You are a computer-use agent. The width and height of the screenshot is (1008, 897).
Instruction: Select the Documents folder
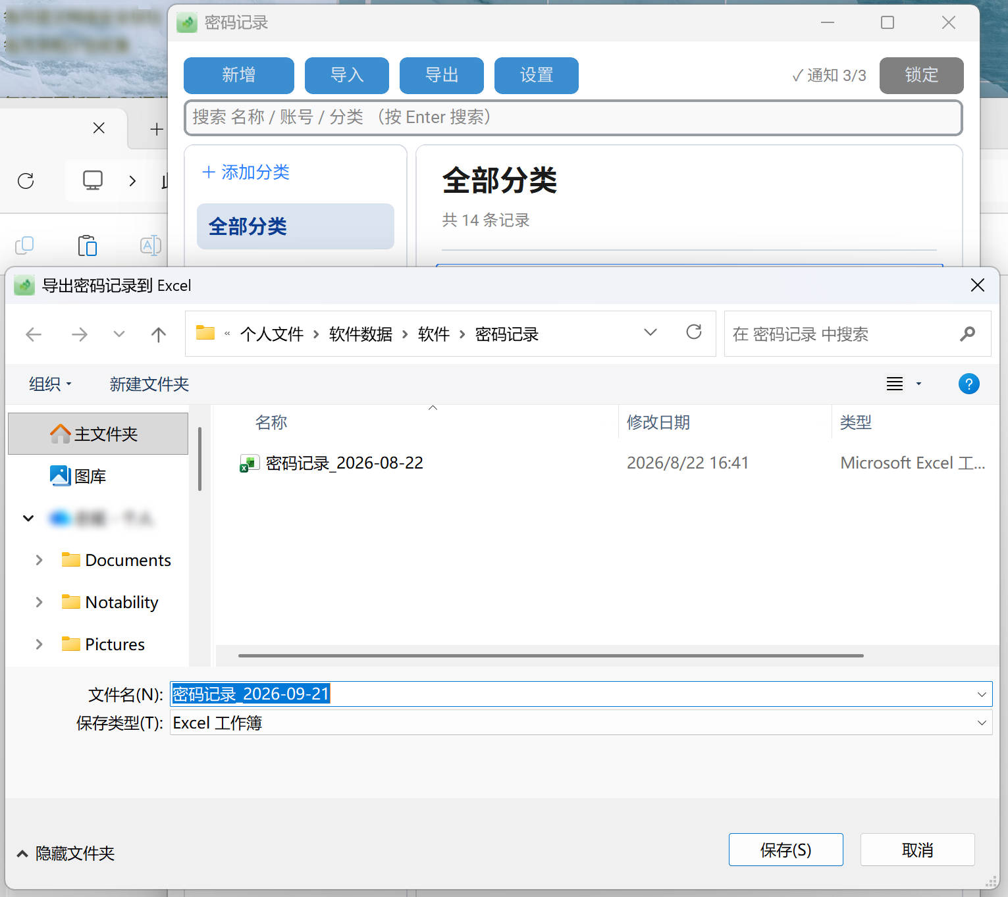click(x=117, y=560)
